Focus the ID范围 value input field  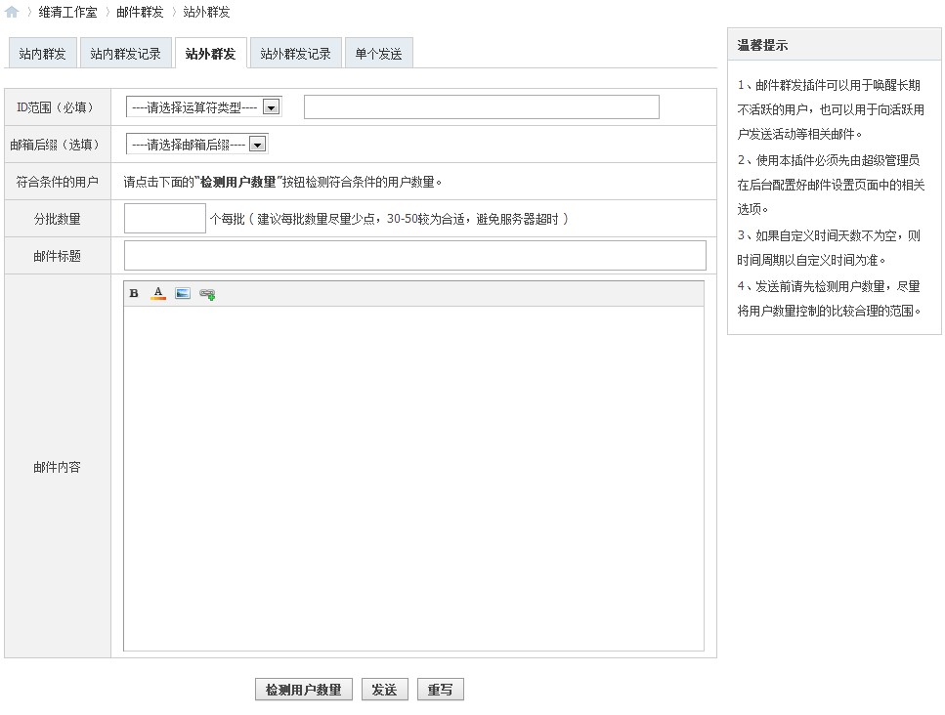click(482, 107)
